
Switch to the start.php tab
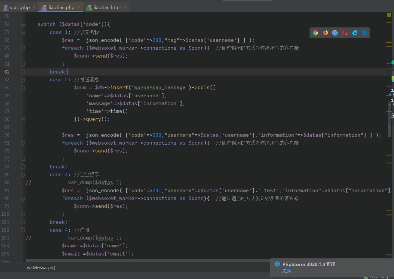tap(20, 7)
